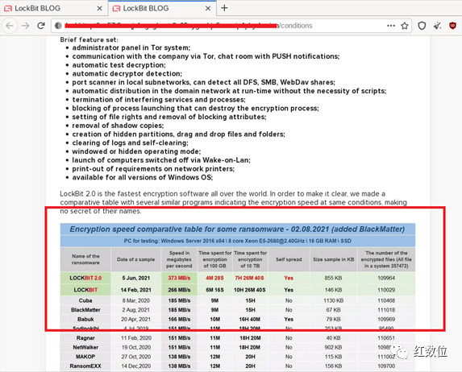Click 'termination of interfering services' bullet
This screenshot has height=372, width=462.
click(159, 100)
